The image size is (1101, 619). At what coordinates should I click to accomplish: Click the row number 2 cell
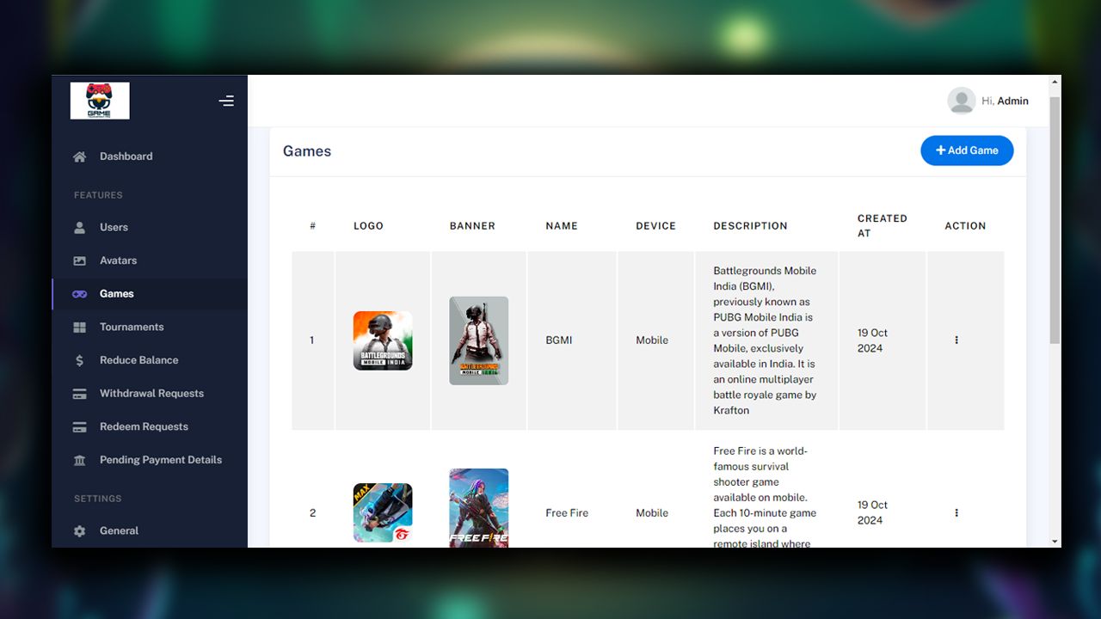312,513
